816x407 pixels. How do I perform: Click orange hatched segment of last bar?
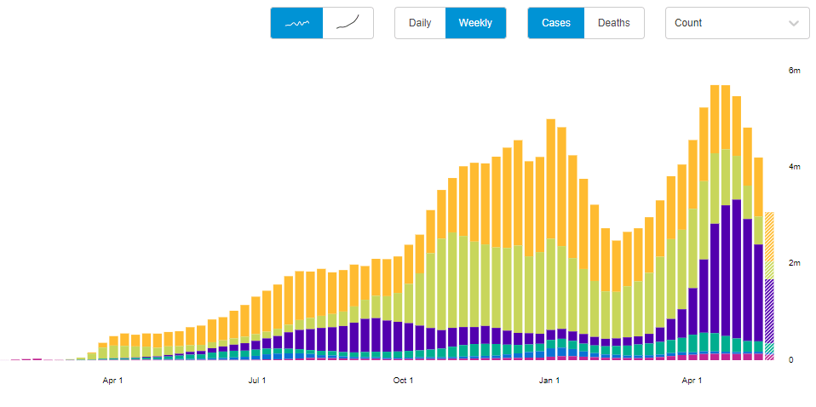tap(769, 236)
